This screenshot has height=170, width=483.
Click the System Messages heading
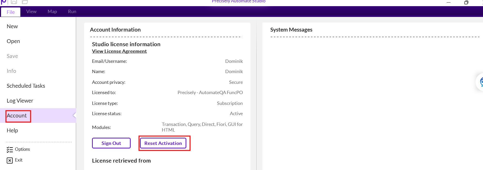coord(291,30)
